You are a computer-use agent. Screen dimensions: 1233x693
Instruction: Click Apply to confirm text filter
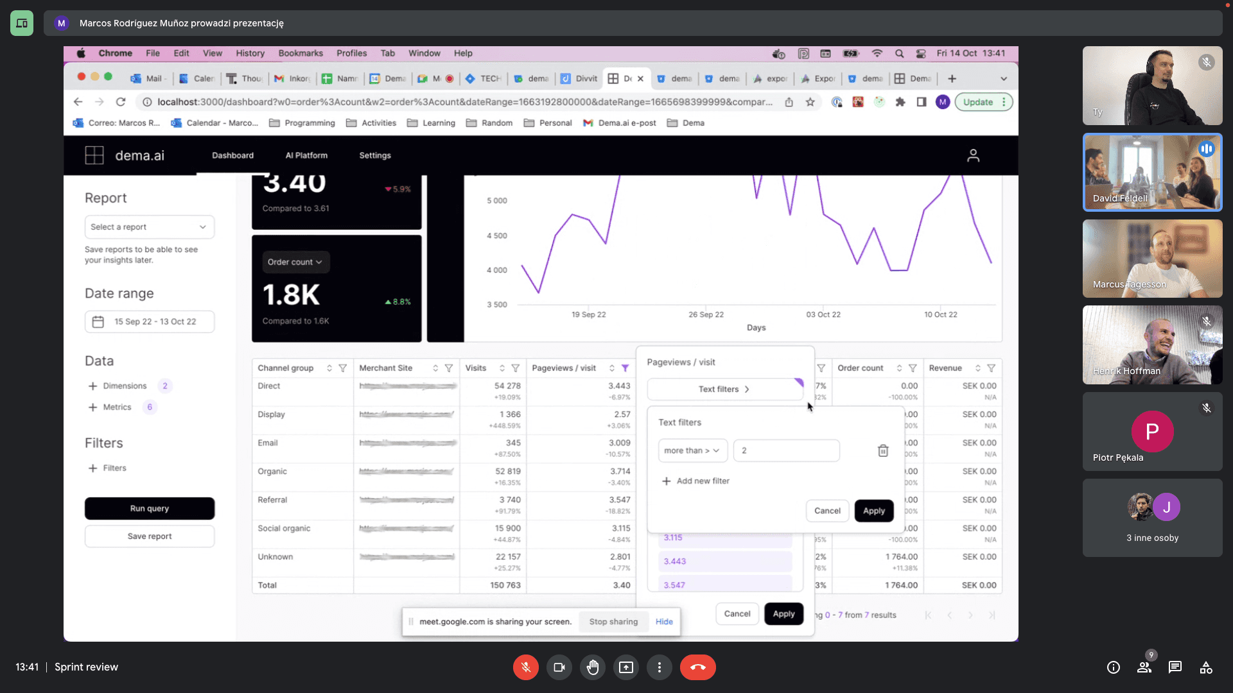(874, 510)
